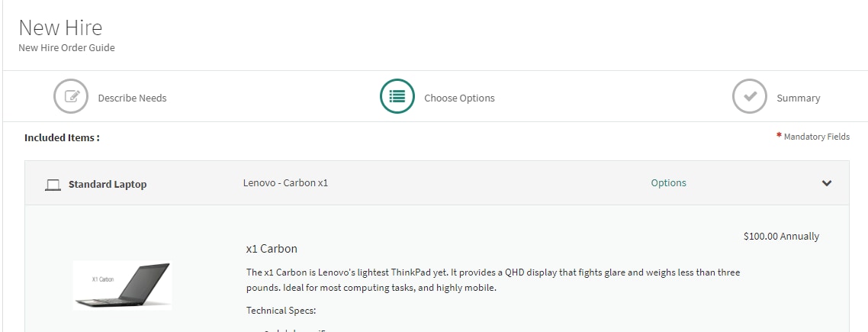The height and width of the screenshot is (332, 868).
Task: Click the Summary checkmark step icon
Action: (x=750, y=96)
